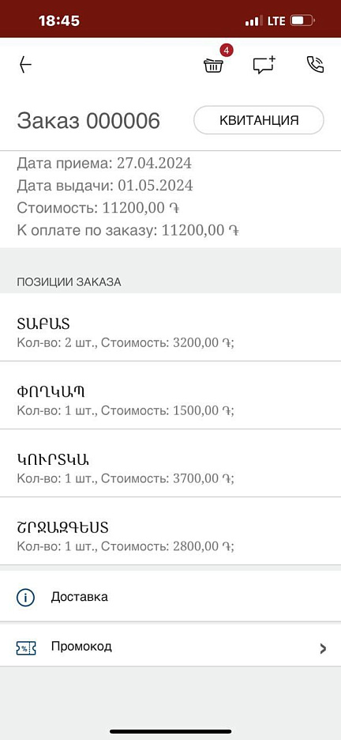Select the ՓՈՂԿԱՊ order item
The image size is (341, 740).
pos(170,400)
